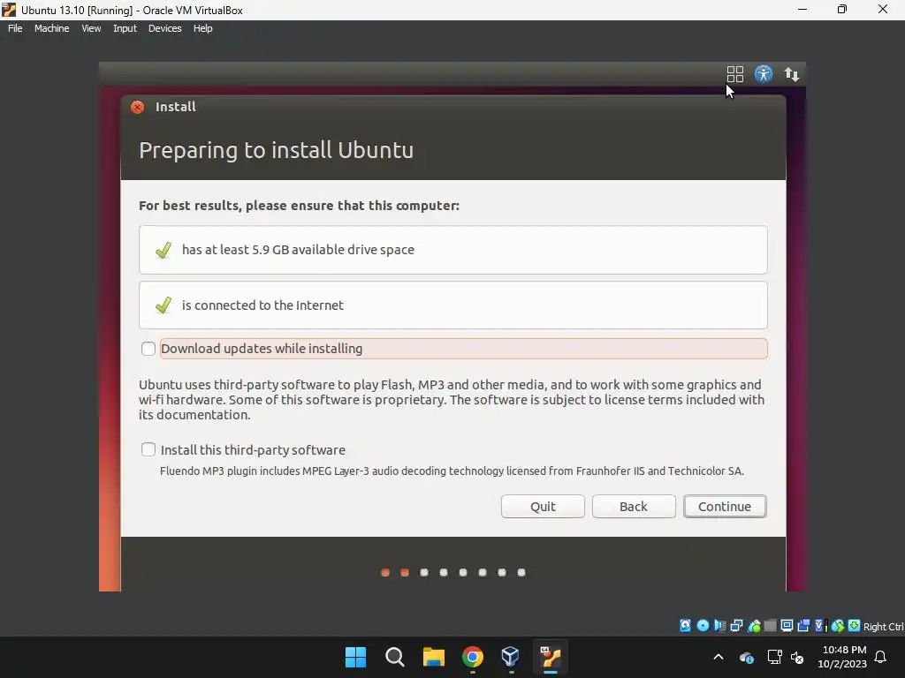
Task: Open Windows taskbar Search
Action: click(395, 657)
